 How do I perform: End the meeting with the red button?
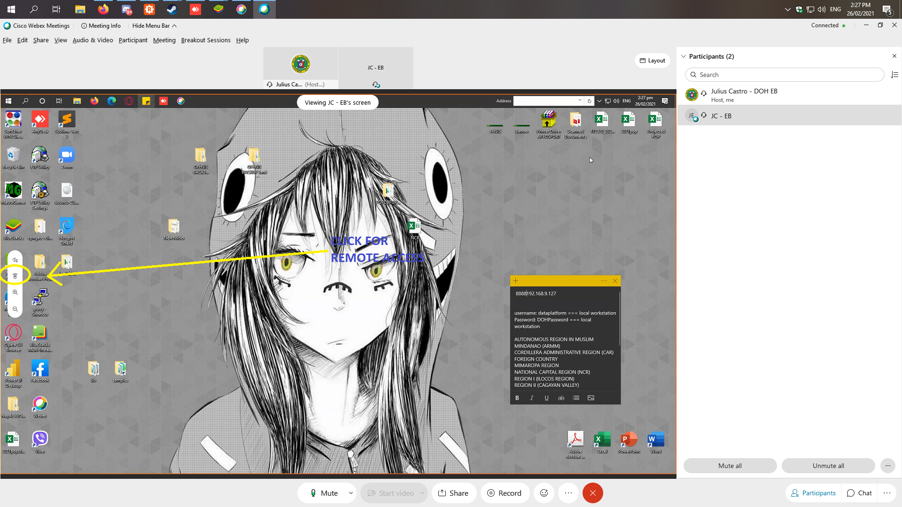tap(593, 493)
